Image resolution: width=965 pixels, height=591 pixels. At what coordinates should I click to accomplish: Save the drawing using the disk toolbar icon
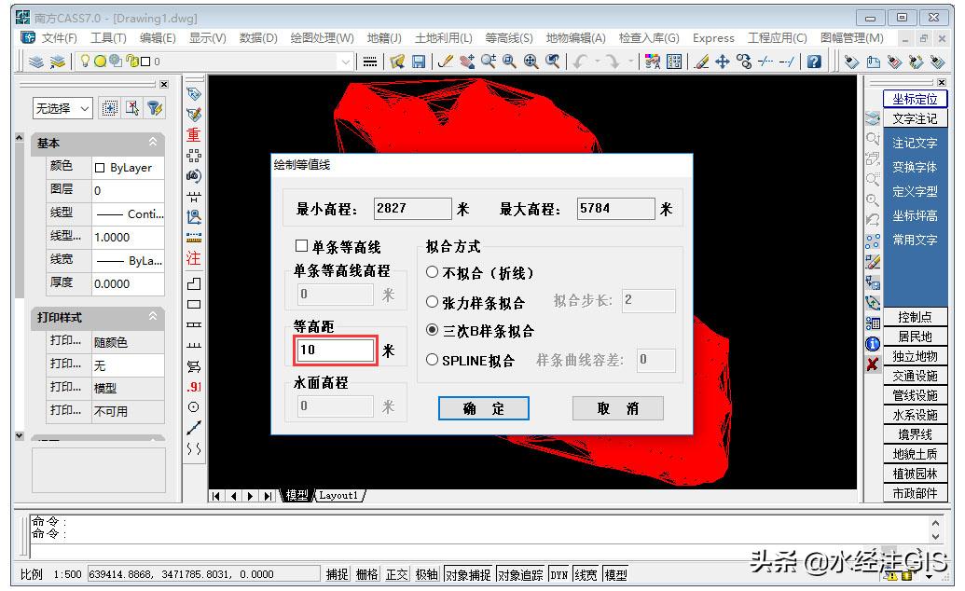tap(420, 62)
